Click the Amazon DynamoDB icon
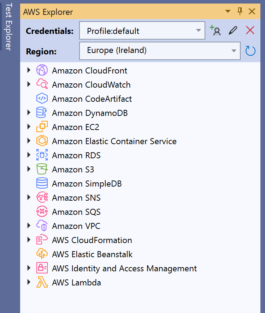Viewport: 265px width, 313px height. tap(42, 113)
